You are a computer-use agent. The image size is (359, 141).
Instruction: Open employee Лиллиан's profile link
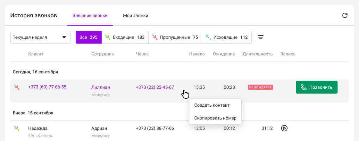click(100, 87)
